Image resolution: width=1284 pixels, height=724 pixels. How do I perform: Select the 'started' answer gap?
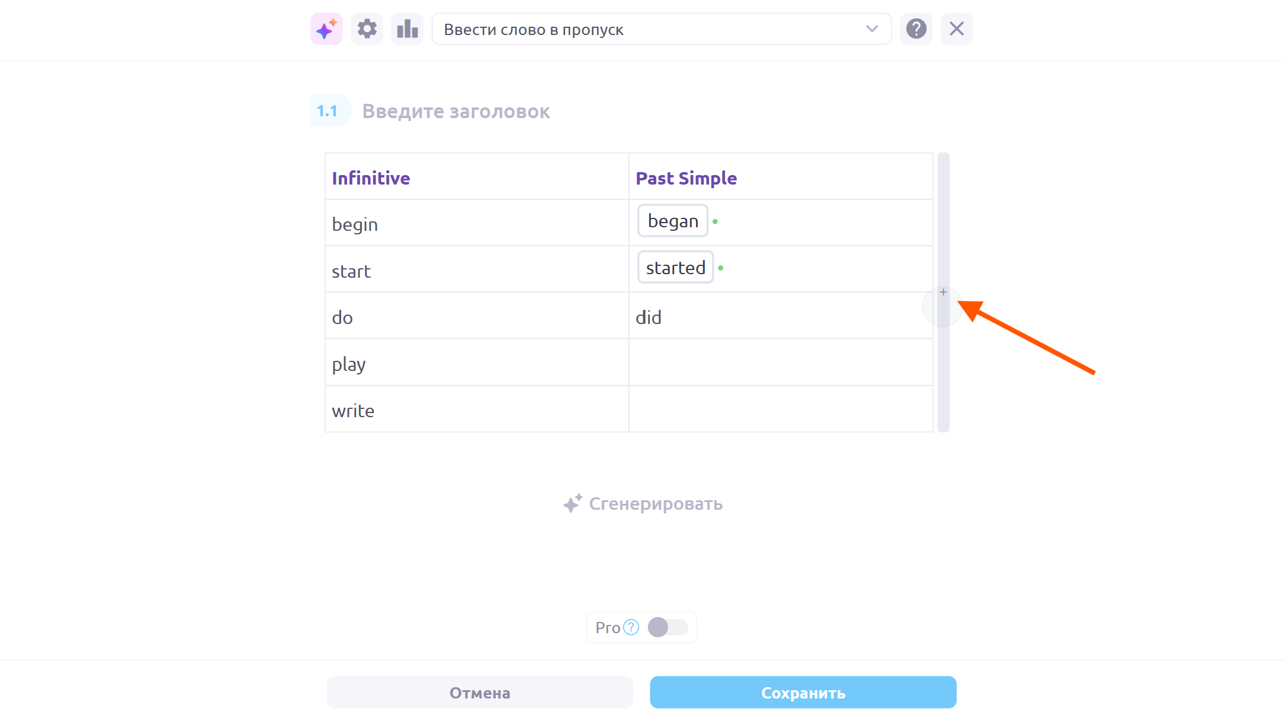(675, 268)
